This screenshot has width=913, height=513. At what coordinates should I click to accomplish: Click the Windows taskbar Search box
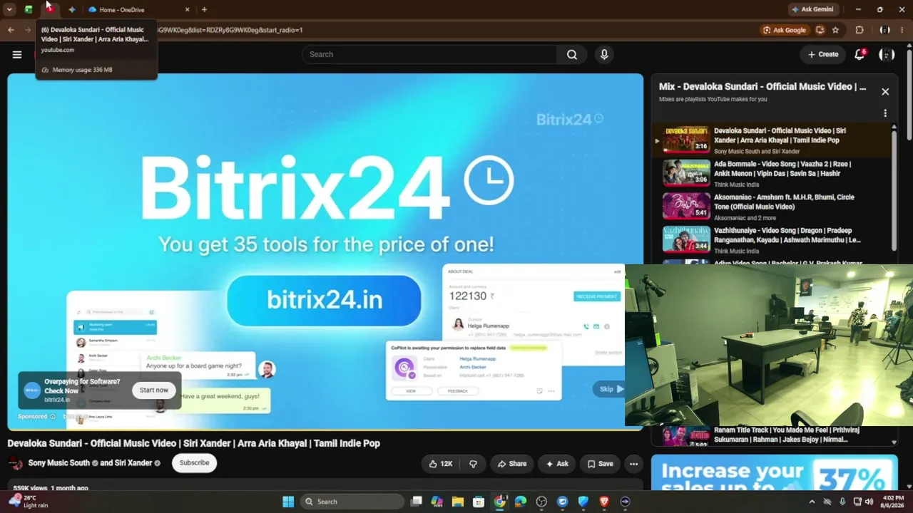tap(352, 502)
